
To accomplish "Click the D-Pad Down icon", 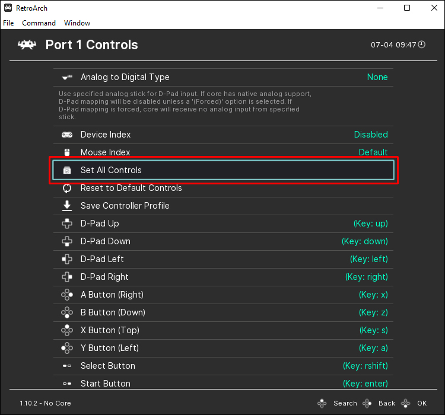I will [x=67, y=241].
